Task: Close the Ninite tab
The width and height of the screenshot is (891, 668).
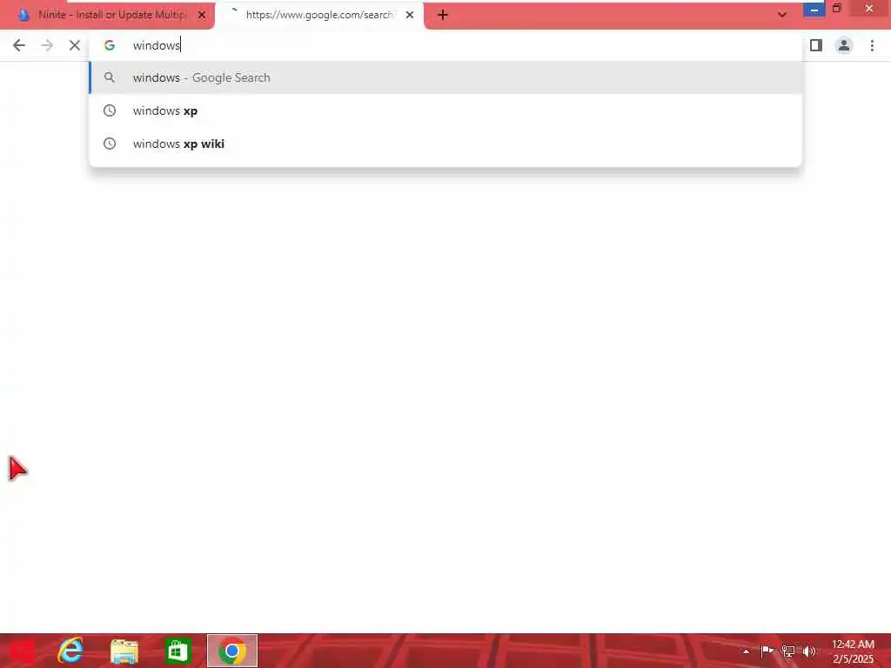Action: tap(202, 15)
